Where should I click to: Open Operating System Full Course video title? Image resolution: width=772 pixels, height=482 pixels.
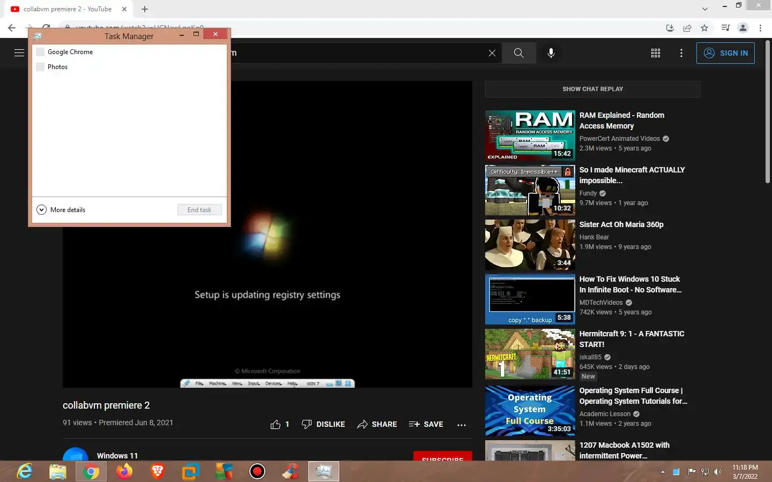click(x=633, y=396)
